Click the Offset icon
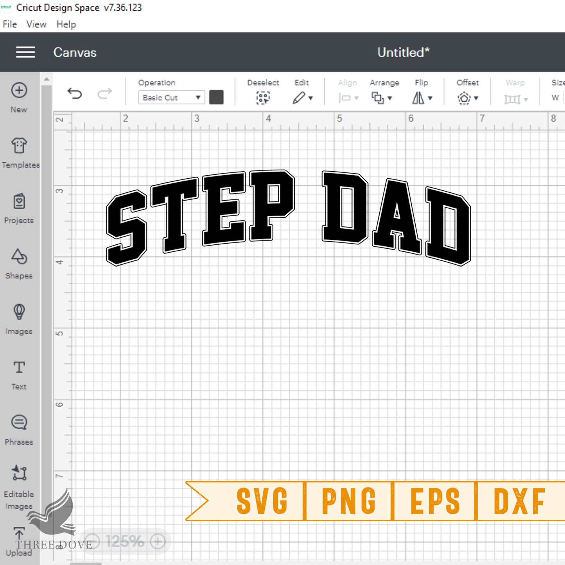Screen dimensions: 565x565 pyautogui.click(x=464, y=98)
